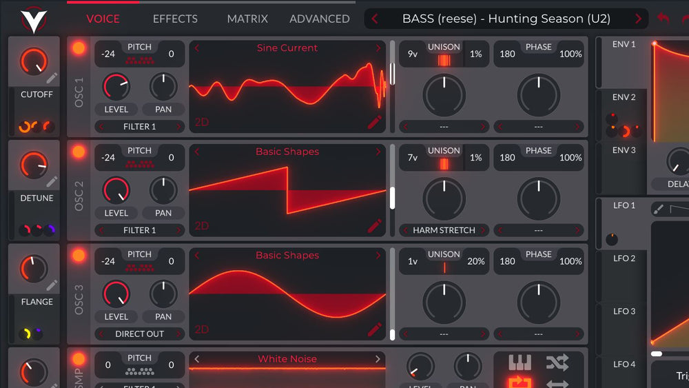
Task: Next destination arrow on OSC 1 FILTER 1
Action: coord(178,127)
